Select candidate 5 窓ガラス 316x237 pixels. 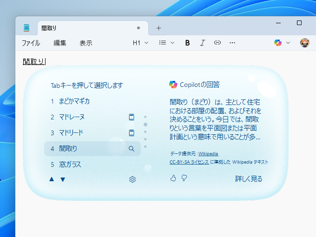[92, 165]
